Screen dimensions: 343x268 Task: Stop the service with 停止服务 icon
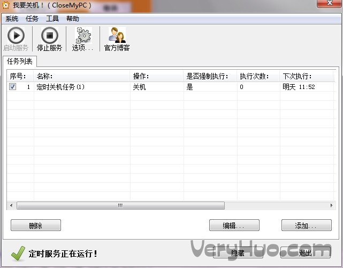pos(49,35)
